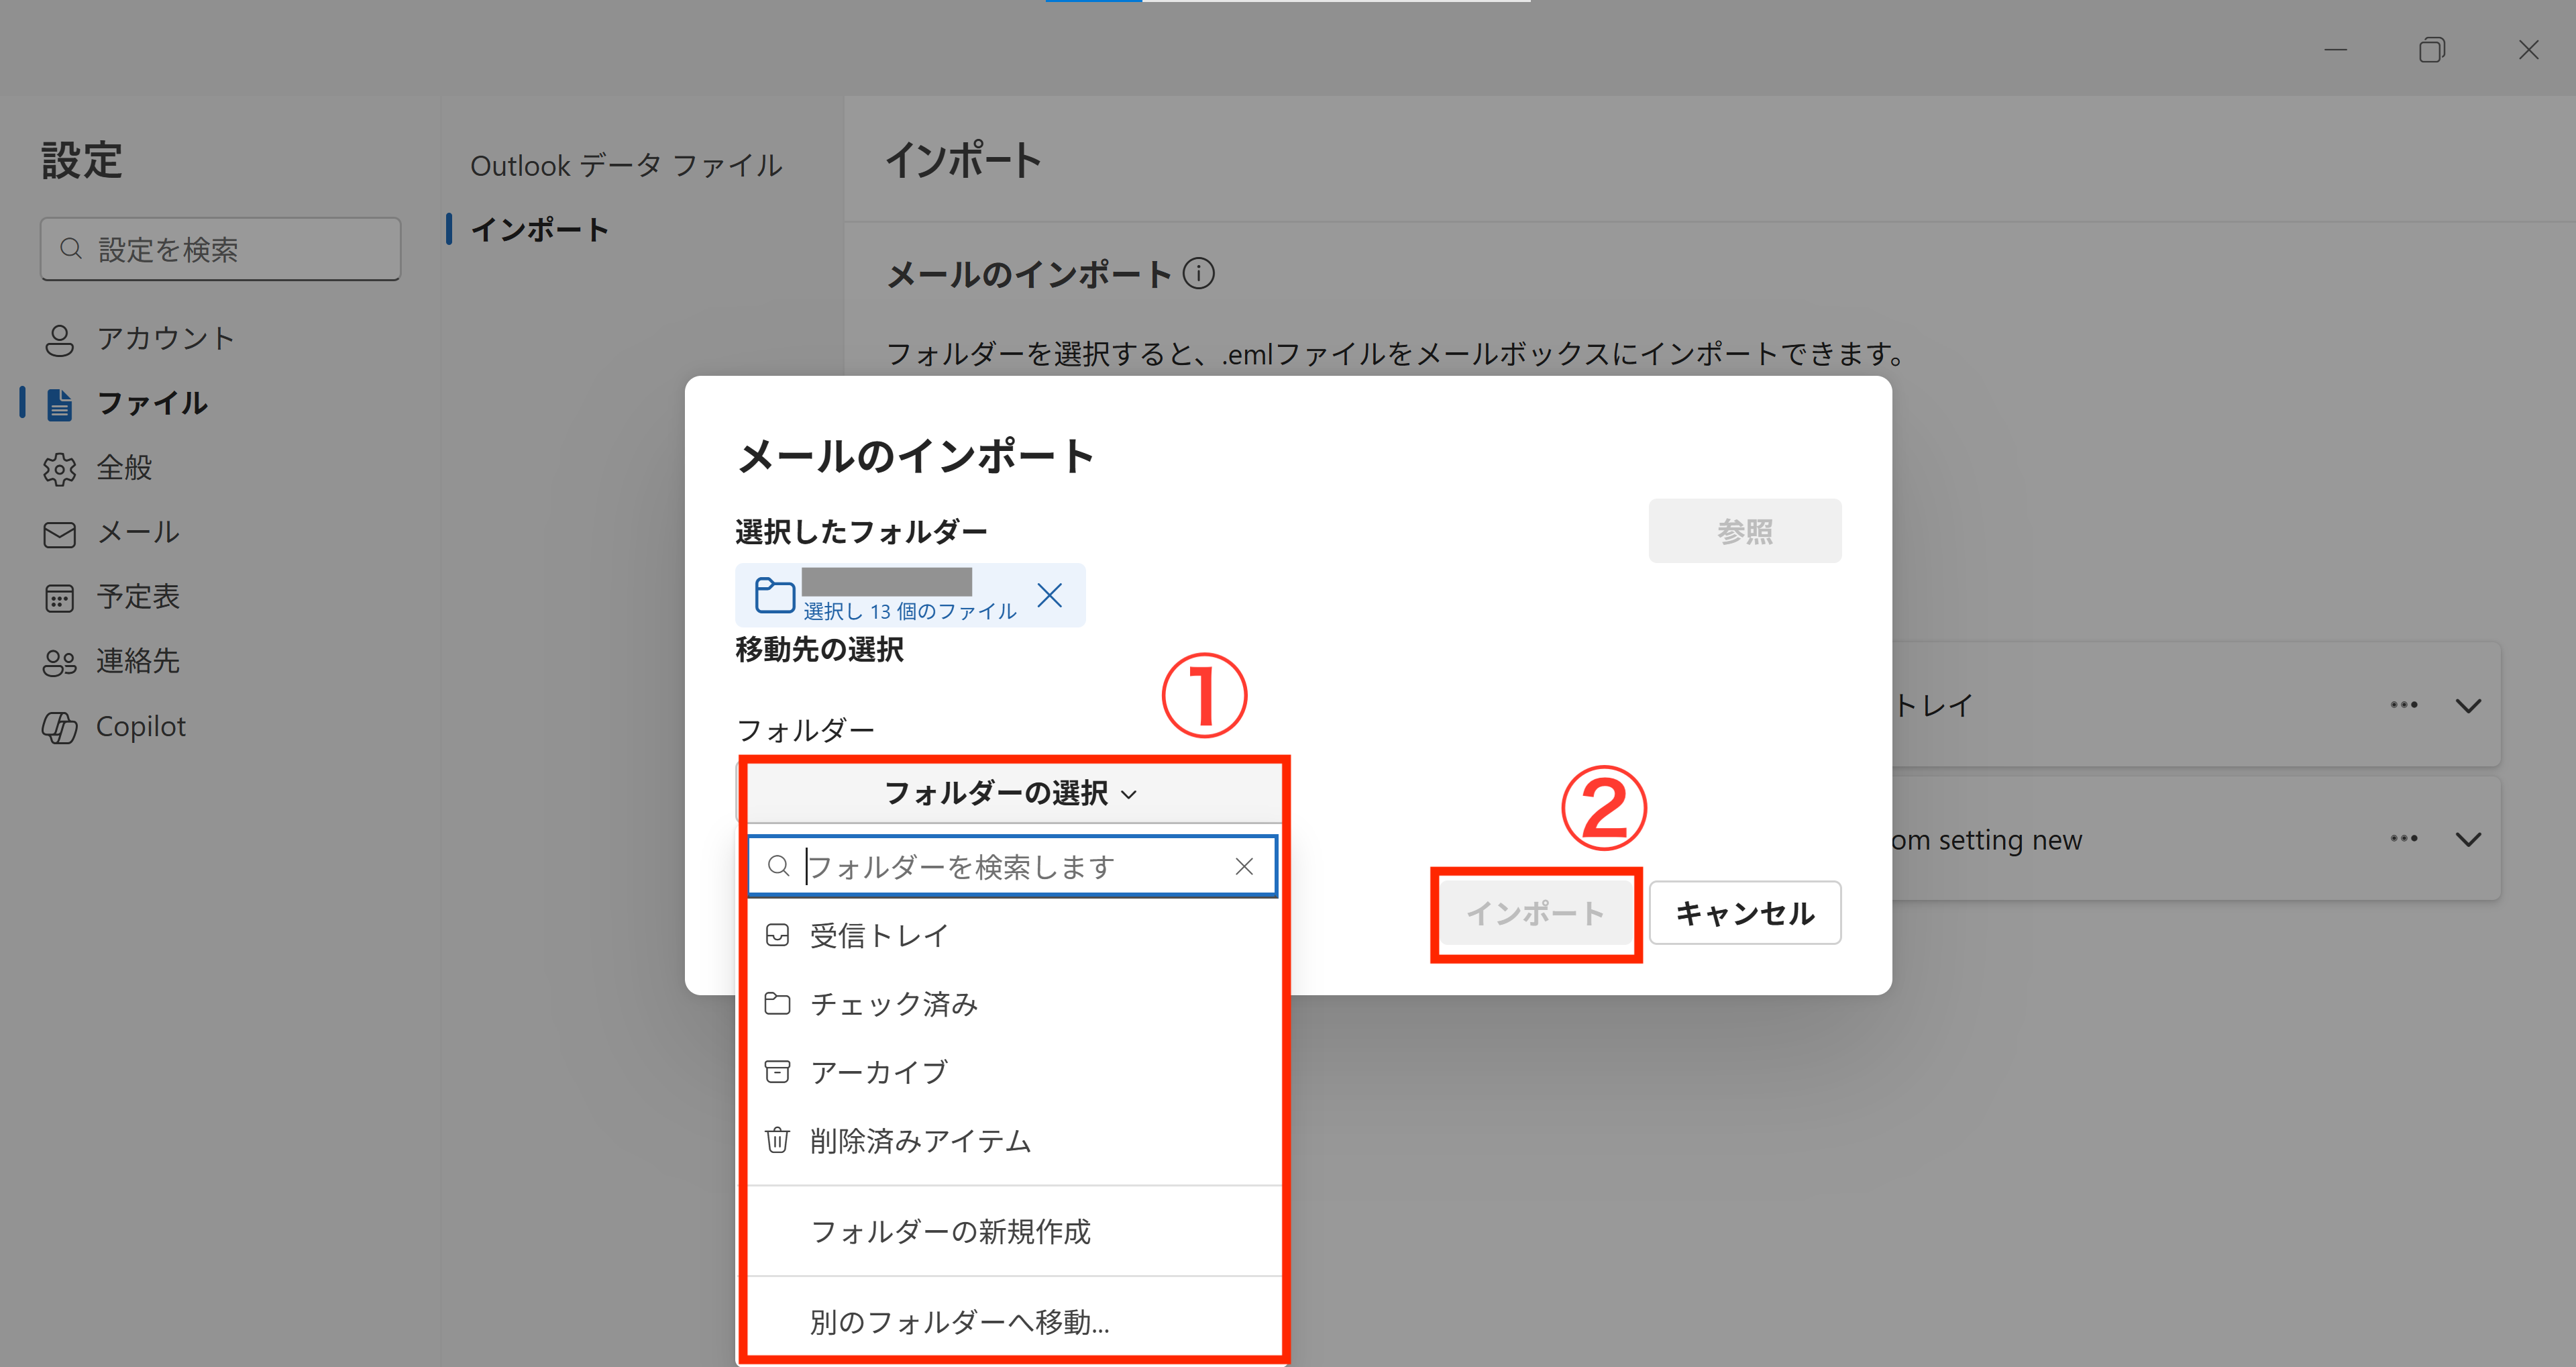This screenshot has width=2576, height=1367.
Task: Click the gear icon beside 全般
Action: pyautogui.click(x=59, y=468)
